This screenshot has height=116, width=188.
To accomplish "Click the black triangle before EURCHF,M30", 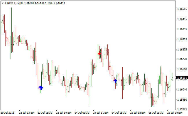I will point(3,3).
